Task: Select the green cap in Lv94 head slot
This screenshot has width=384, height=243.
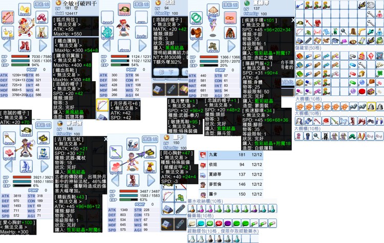Action: pos(124,10)
